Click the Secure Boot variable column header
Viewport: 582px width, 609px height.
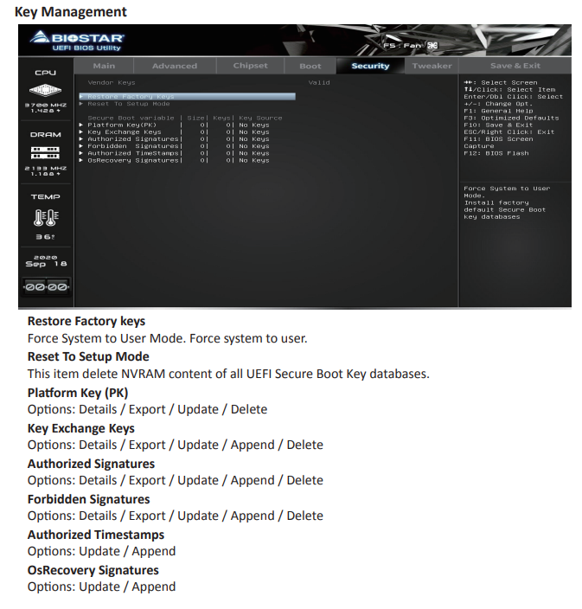point(131,118)
